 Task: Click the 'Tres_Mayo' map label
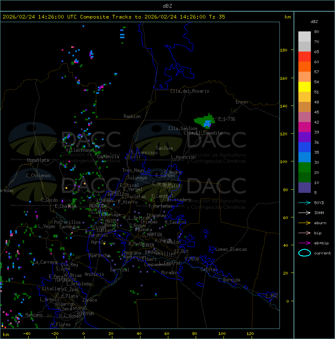point(133,170)
